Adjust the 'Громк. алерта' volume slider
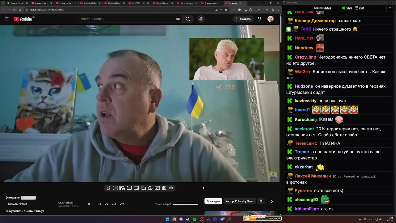 (x=186, y=204)
